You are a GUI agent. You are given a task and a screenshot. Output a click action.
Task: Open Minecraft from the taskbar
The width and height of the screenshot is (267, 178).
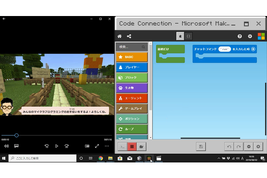tap(149, 158)
